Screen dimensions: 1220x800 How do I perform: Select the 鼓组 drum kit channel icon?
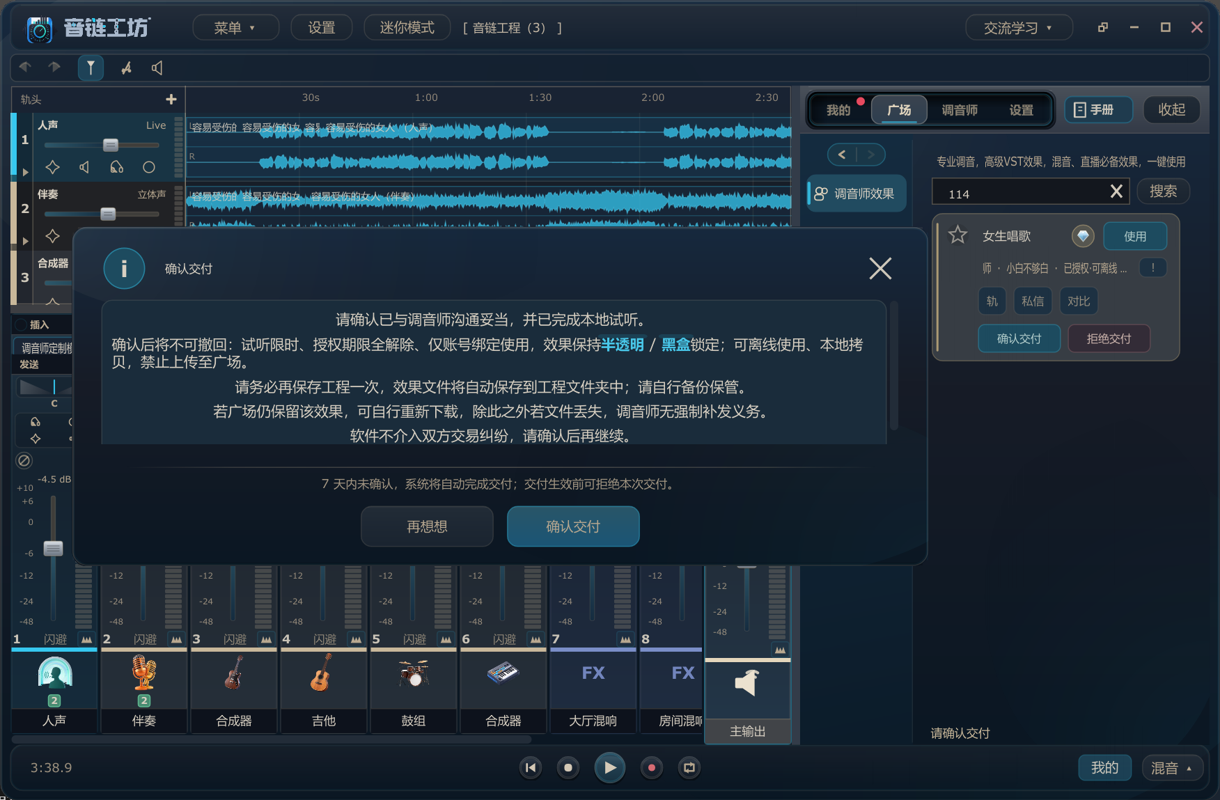point(414,673)
